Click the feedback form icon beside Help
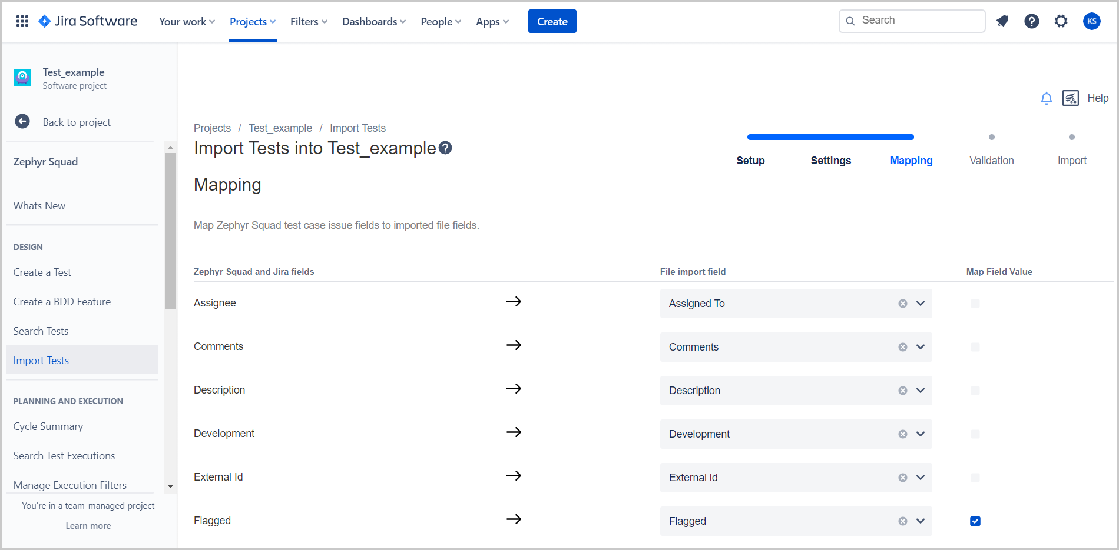The width and height of the screenshot is (1119, 550). (1071, 98)
